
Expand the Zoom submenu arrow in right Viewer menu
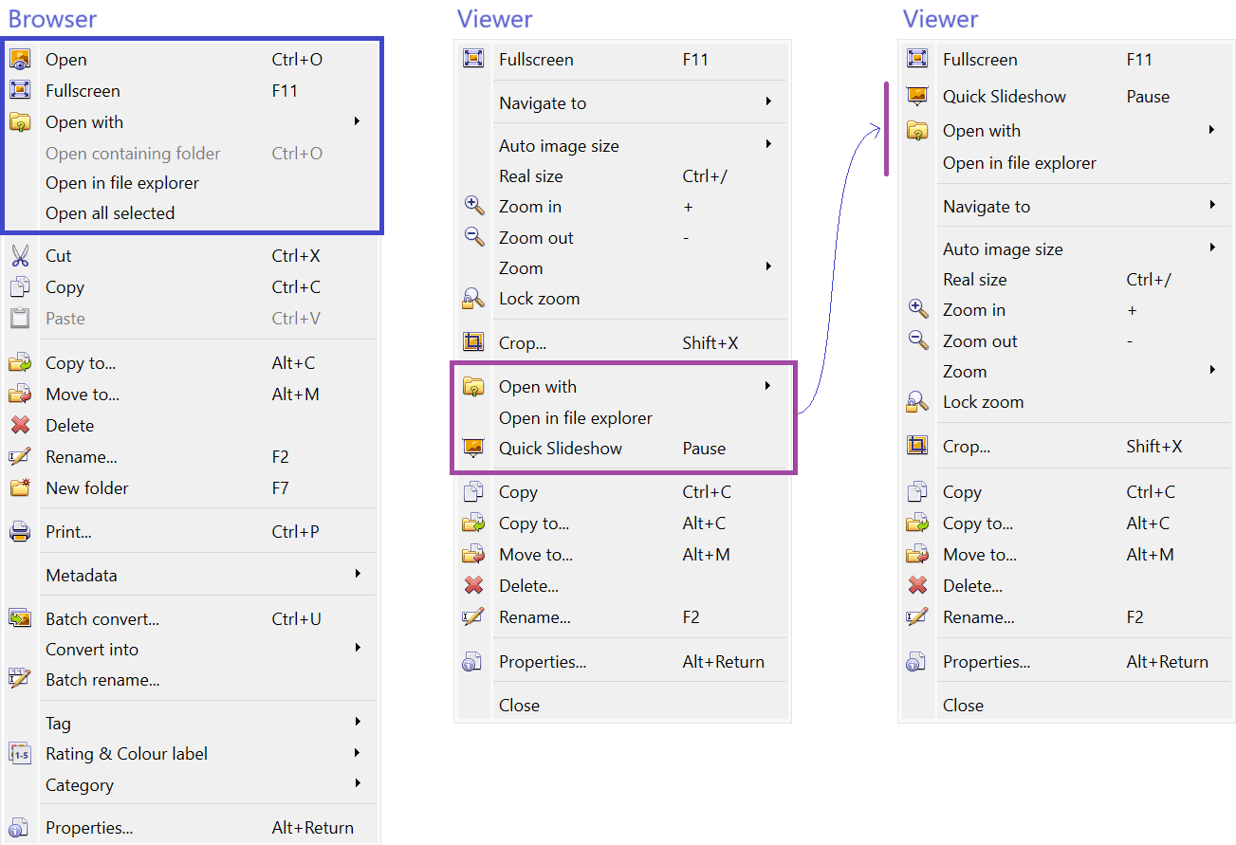1212,371
